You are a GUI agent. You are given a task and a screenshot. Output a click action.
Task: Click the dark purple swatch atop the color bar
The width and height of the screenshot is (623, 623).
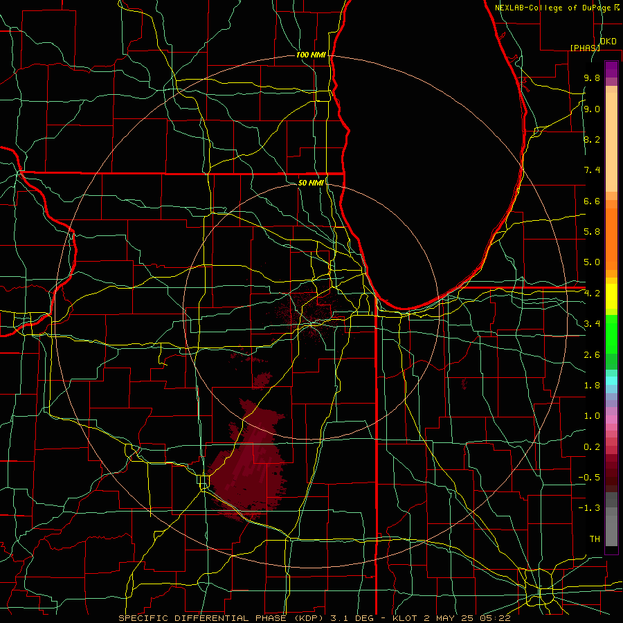tap(611, 69)
